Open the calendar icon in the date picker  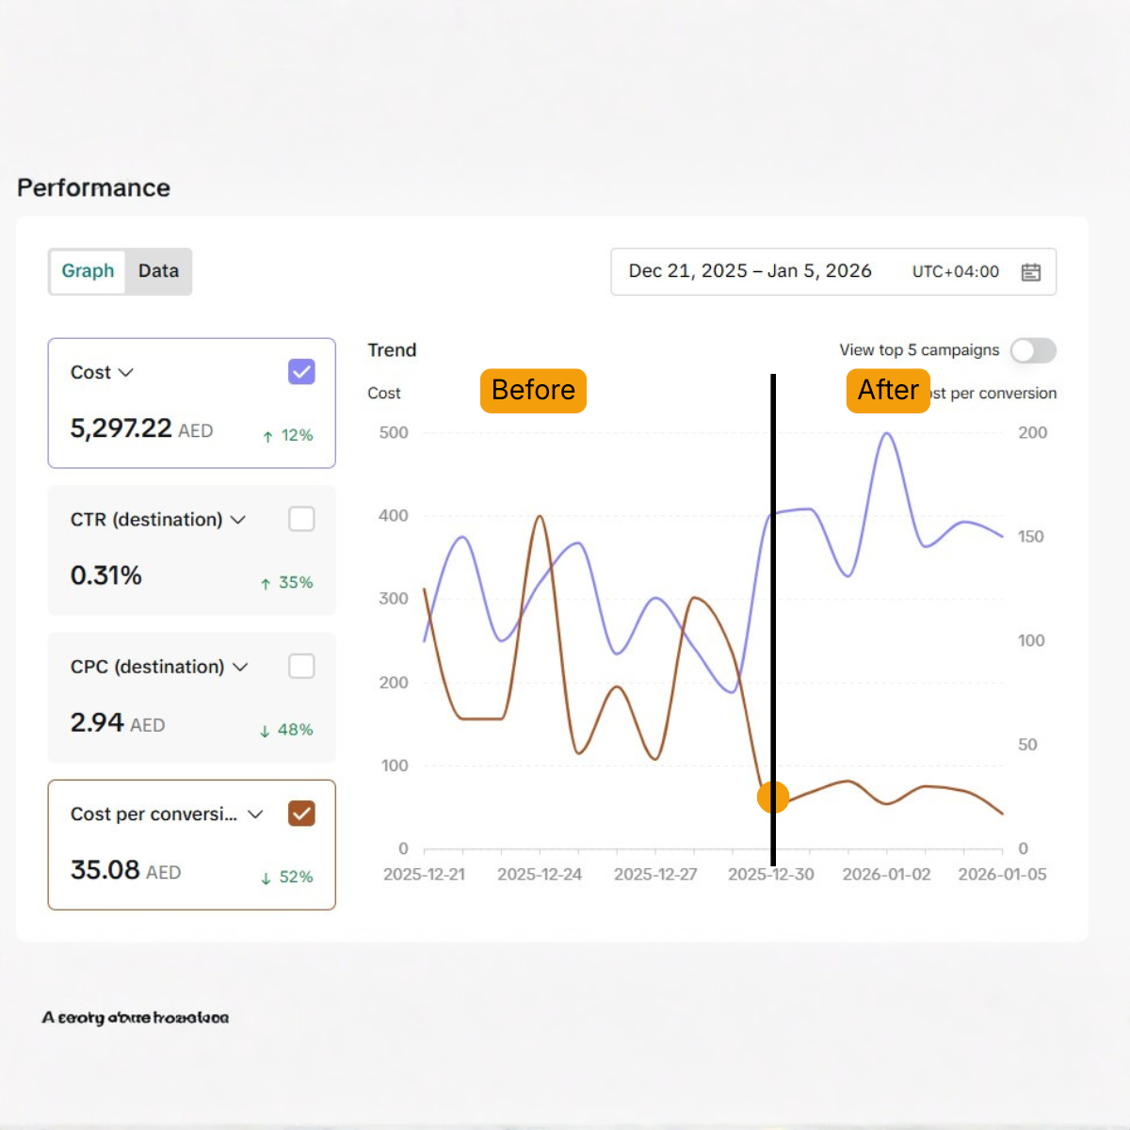[1031, 271]
